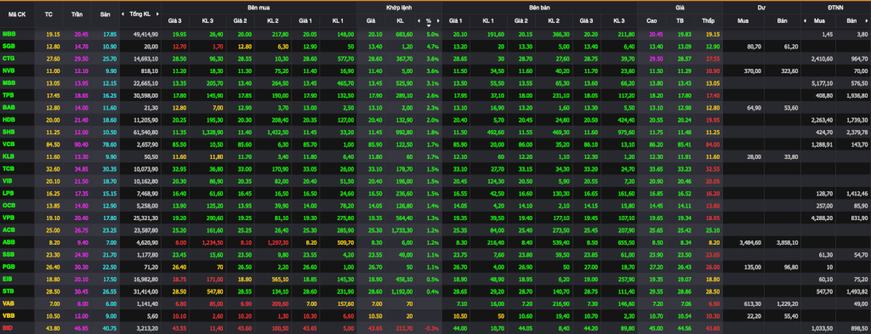
Task: Click the ĐTNN group header
Action: pos(835,8)
